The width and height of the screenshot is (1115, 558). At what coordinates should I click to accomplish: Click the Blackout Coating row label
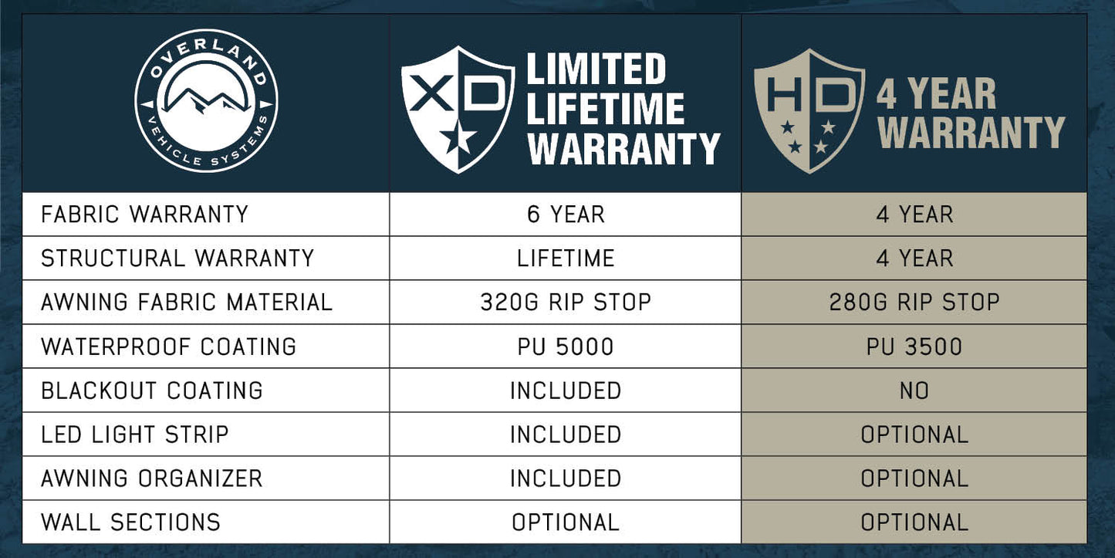click(152, 390)
